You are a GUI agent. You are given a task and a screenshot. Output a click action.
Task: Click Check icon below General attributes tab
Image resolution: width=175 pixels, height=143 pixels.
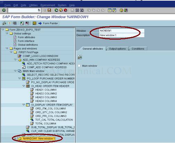point(80,57)
